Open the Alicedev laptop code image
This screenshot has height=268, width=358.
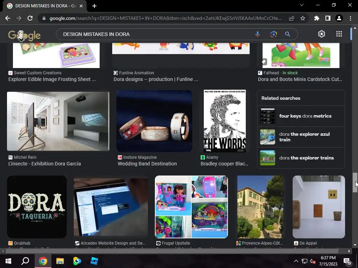coord(111,207)
